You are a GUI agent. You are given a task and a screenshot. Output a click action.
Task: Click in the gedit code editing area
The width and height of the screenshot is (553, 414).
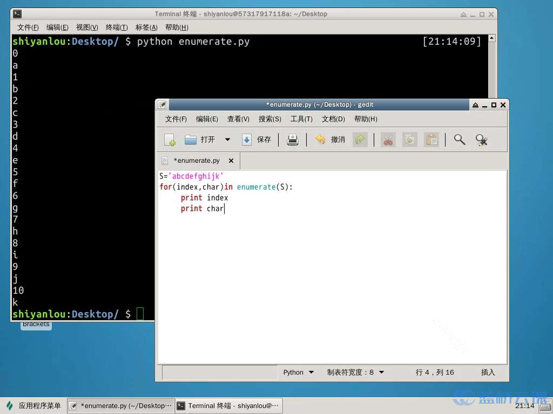[332, 267]
